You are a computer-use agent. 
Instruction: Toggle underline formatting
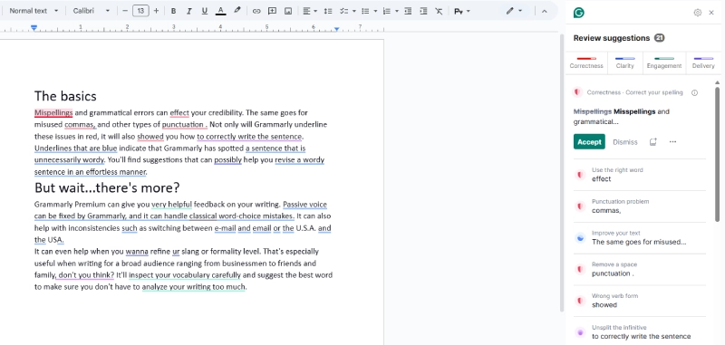pyautogui.click(x=205, y=11)
